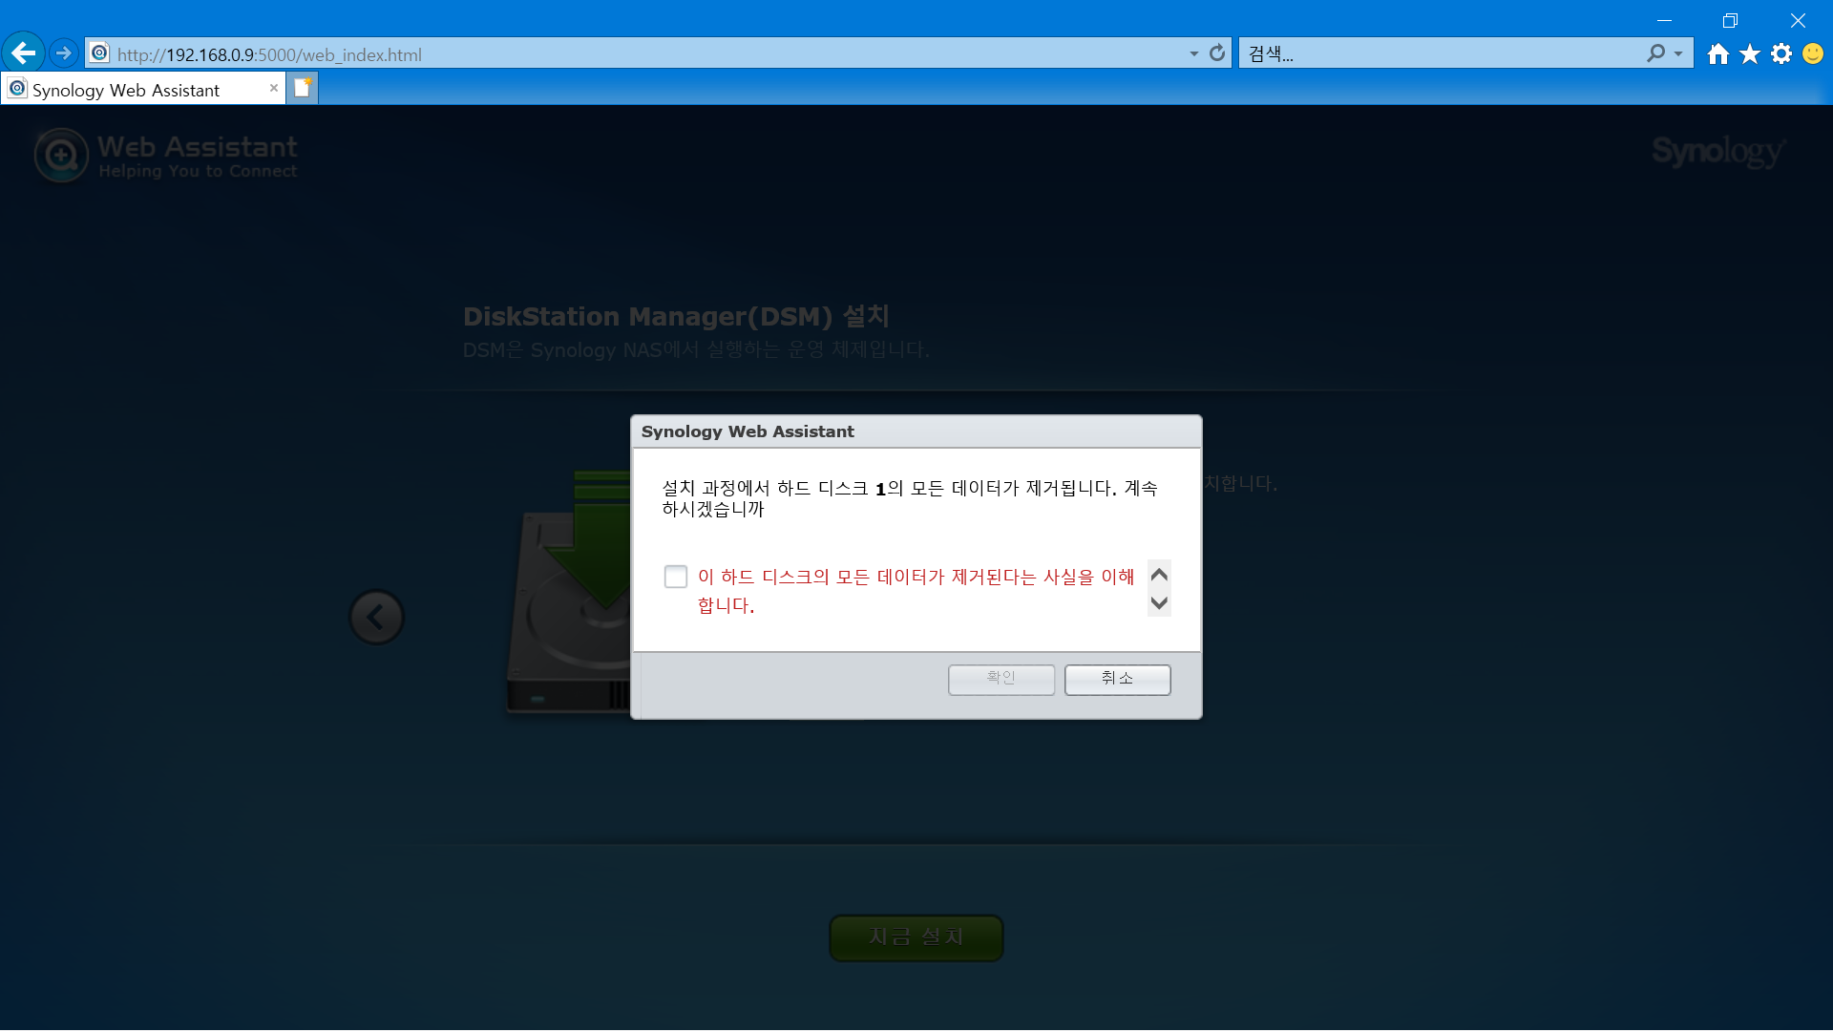Click the 확인 confirm button
This screenshot has height=1031, width=1833.
click(1001, 679)
